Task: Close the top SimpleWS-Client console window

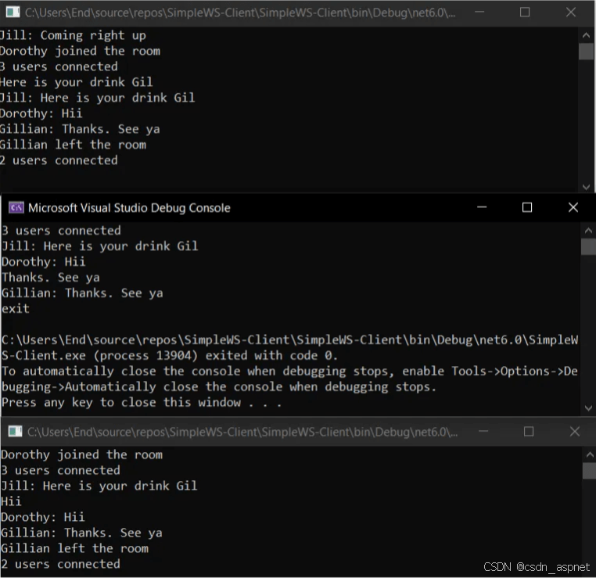Action: point(571,13)
